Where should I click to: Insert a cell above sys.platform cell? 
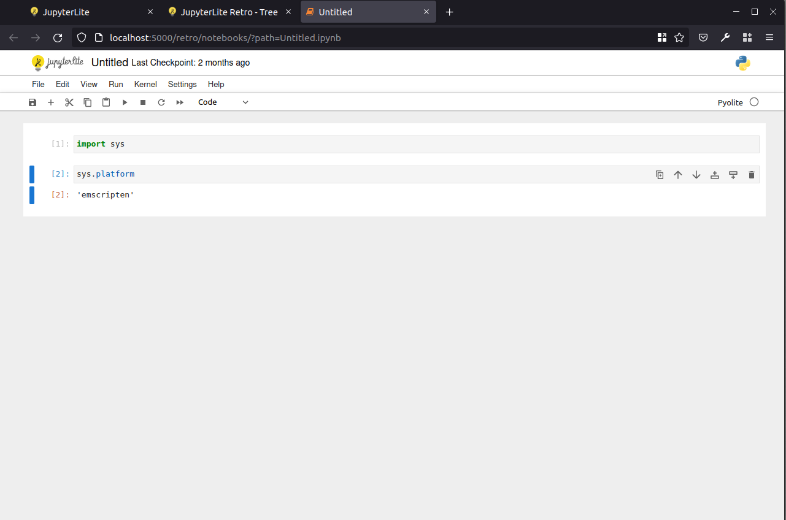715,175
